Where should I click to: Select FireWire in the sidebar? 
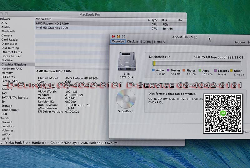point(7,60)
